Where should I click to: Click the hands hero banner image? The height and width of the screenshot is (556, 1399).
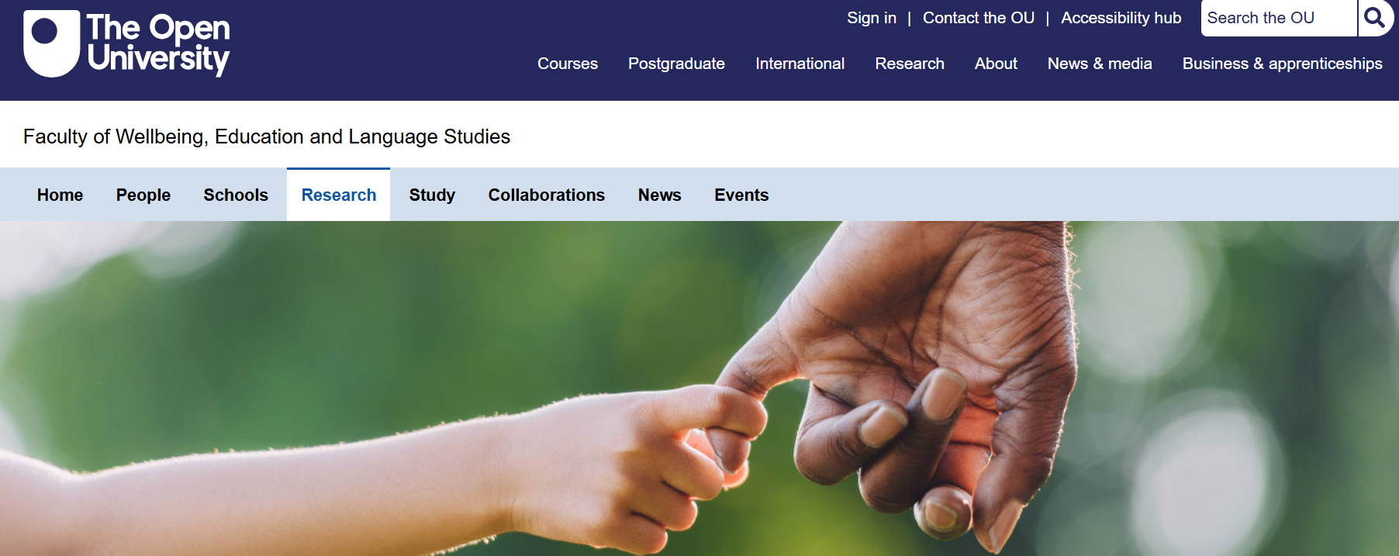(698, 388)
